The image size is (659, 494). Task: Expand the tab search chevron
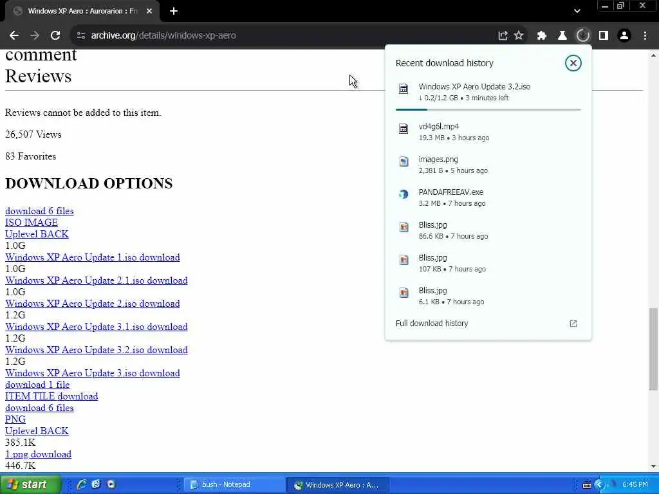click(577, 12)
